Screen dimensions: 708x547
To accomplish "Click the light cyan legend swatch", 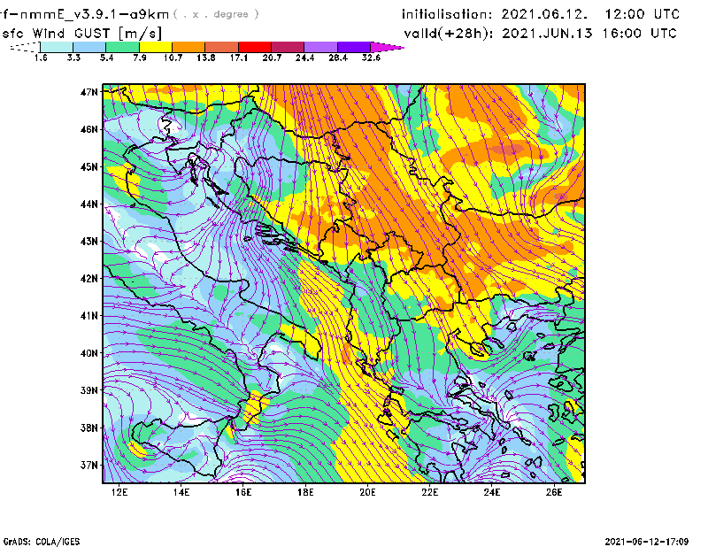I will tap(57, 47).
